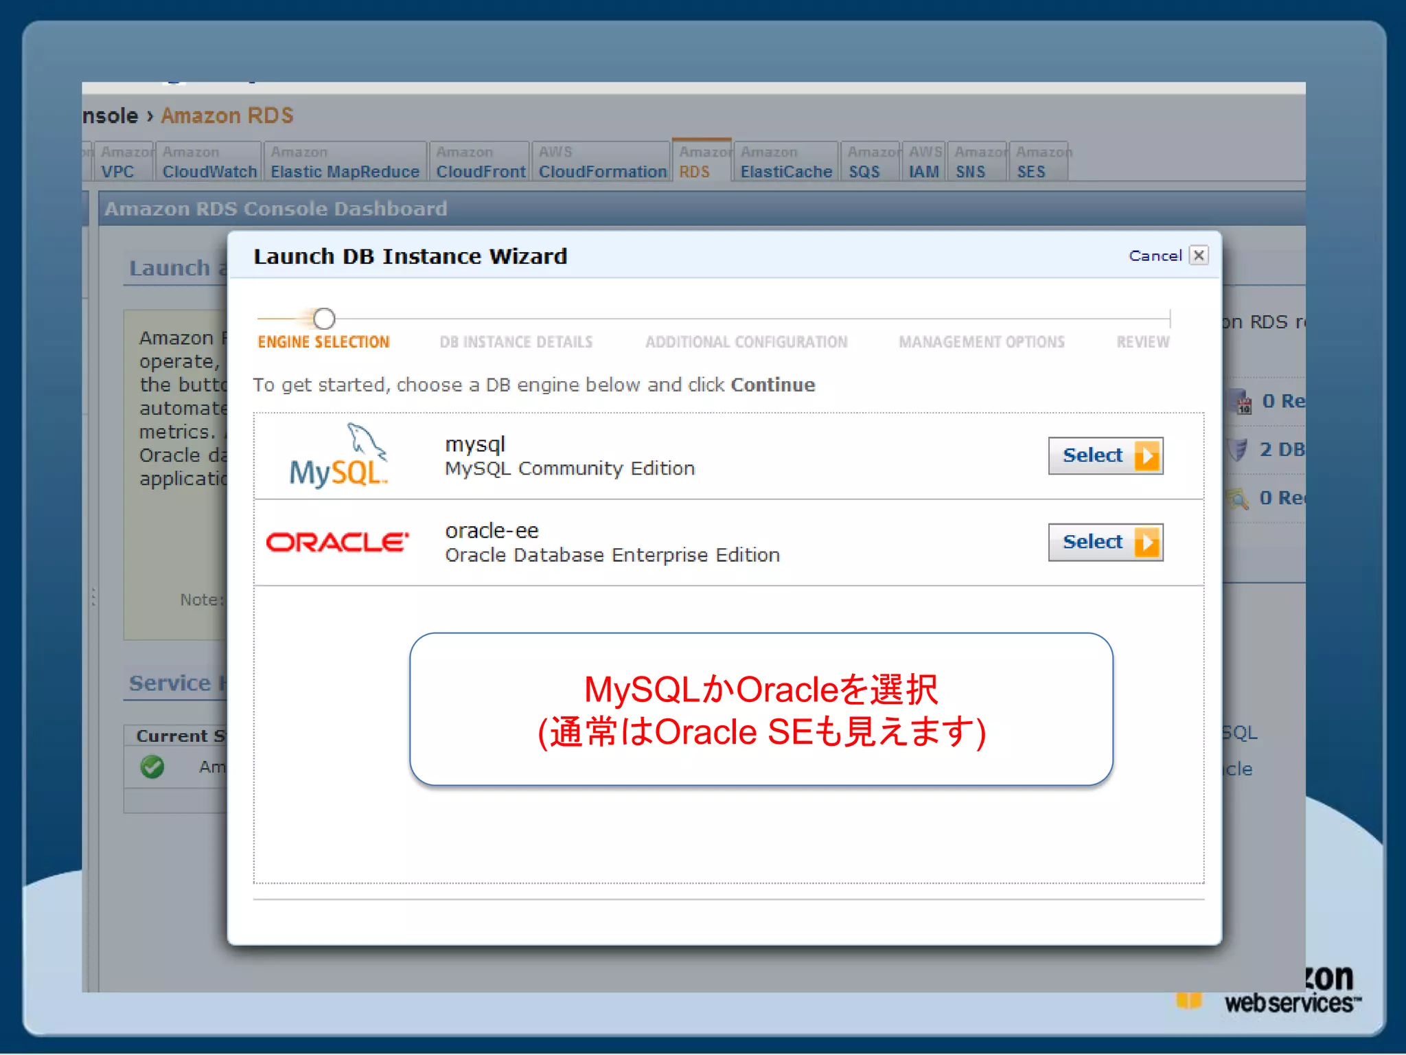Open the Amazon Elastic MapReduce tab
Viewport: 1406px width, 1055px height.
coord(345,161)
